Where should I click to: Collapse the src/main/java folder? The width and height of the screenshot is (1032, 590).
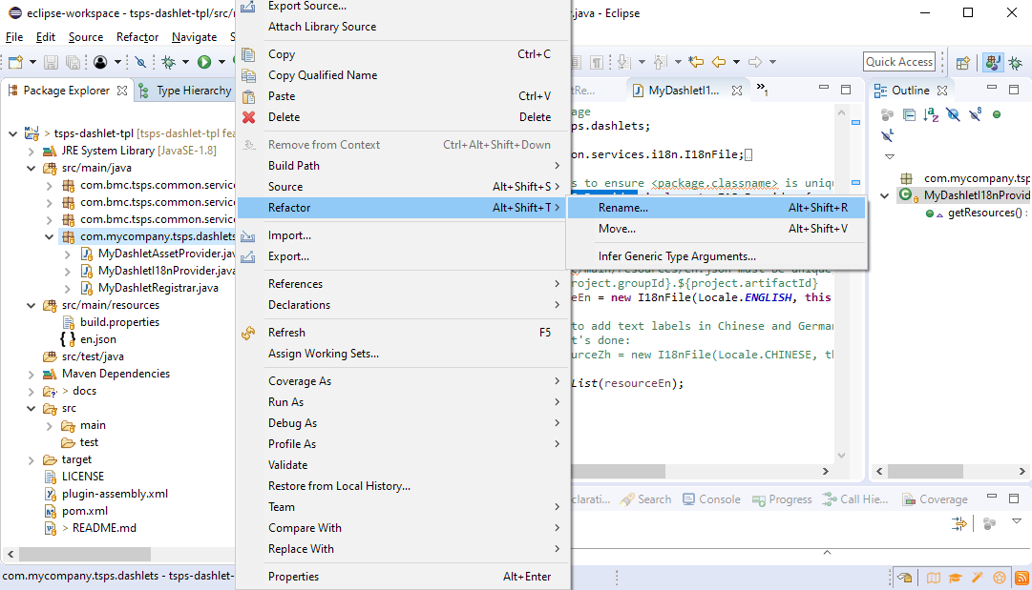31,168
